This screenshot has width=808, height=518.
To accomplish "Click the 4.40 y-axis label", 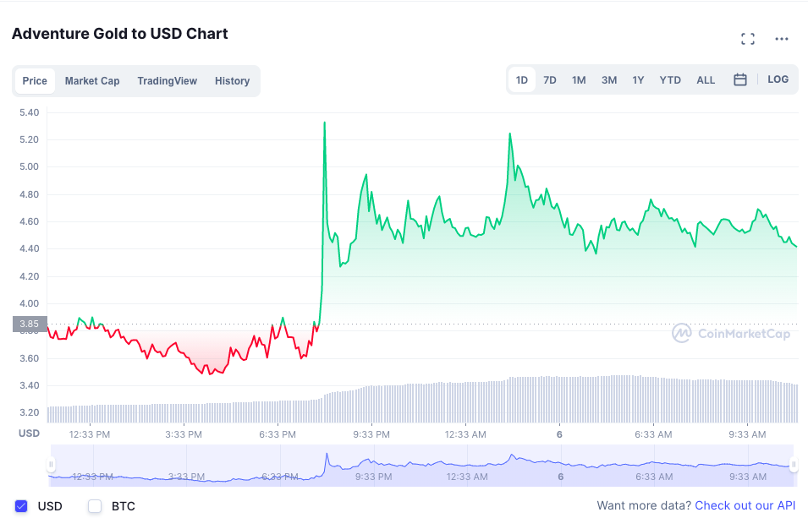I will click(30, 248).
